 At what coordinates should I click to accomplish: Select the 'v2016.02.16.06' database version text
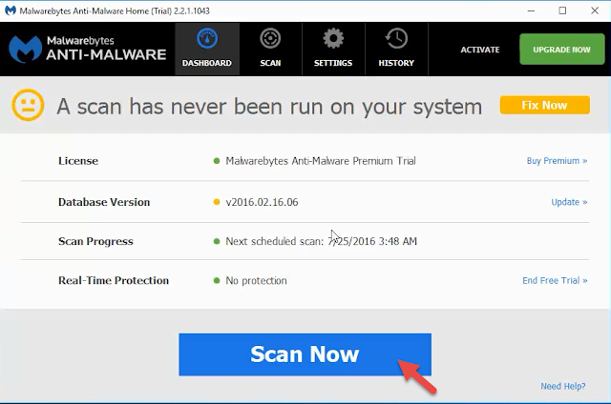(x=262, y=202)
